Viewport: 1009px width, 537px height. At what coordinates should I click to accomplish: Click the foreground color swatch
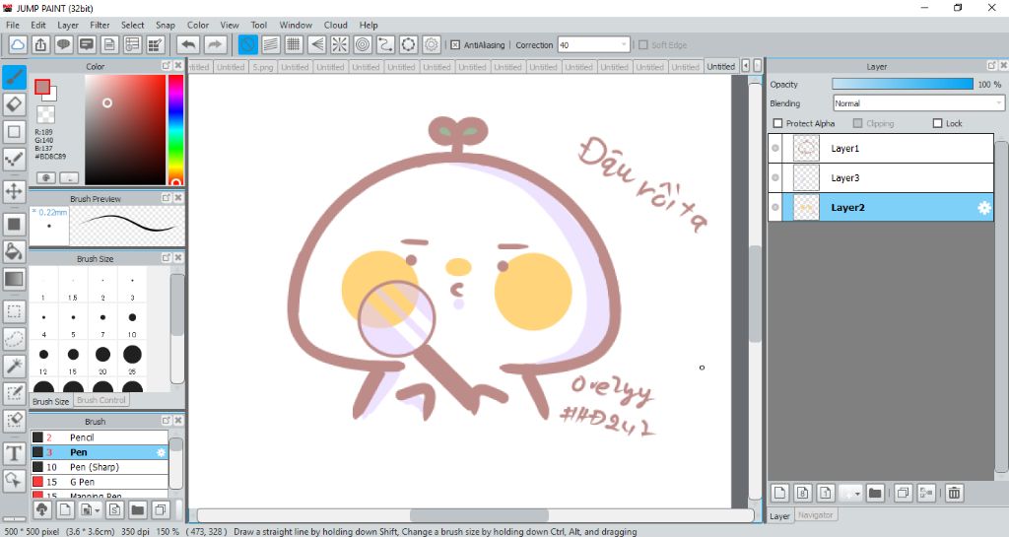[42, 87]
